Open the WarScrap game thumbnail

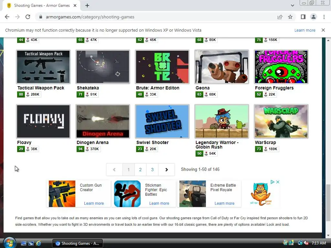point(281,121)
